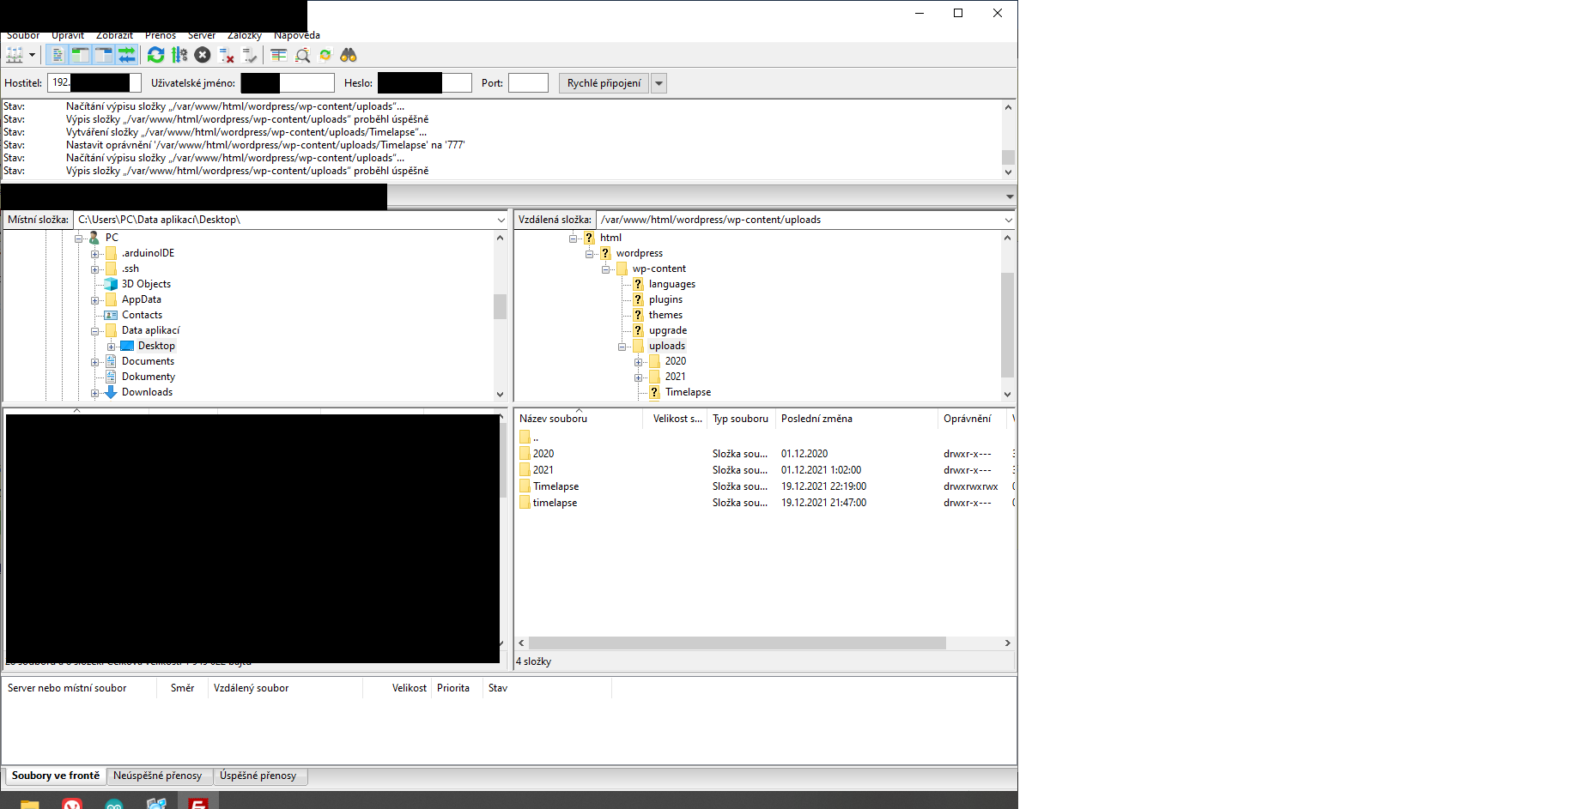Click the languages folder icon in remote tree
1572x809 pixels.
click(x=638, y=284)
